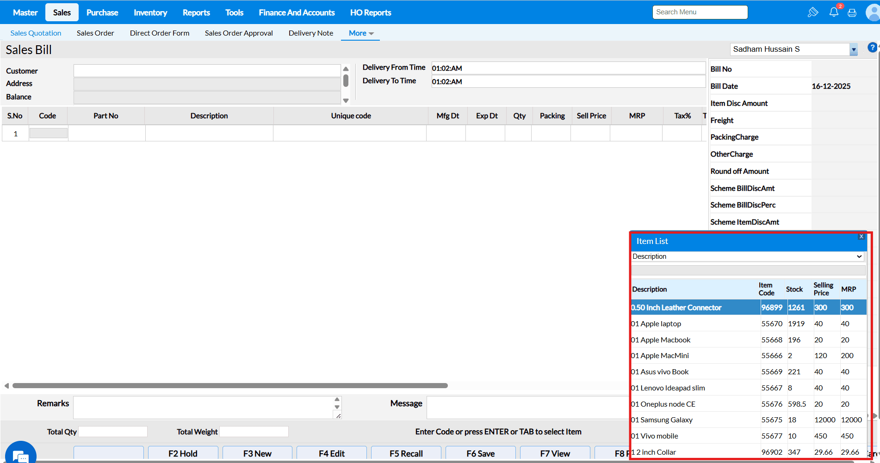Click left arrow of horizontal scrollbar
The image size is (880, 463).
pyautogui.click(x=6, y=386)
